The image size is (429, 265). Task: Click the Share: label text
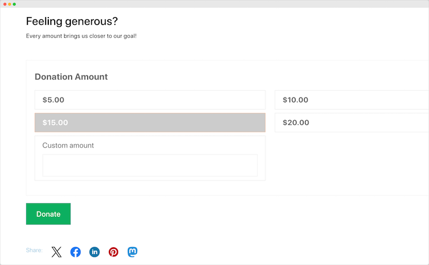pyautogui.click(x=34, y=250)
